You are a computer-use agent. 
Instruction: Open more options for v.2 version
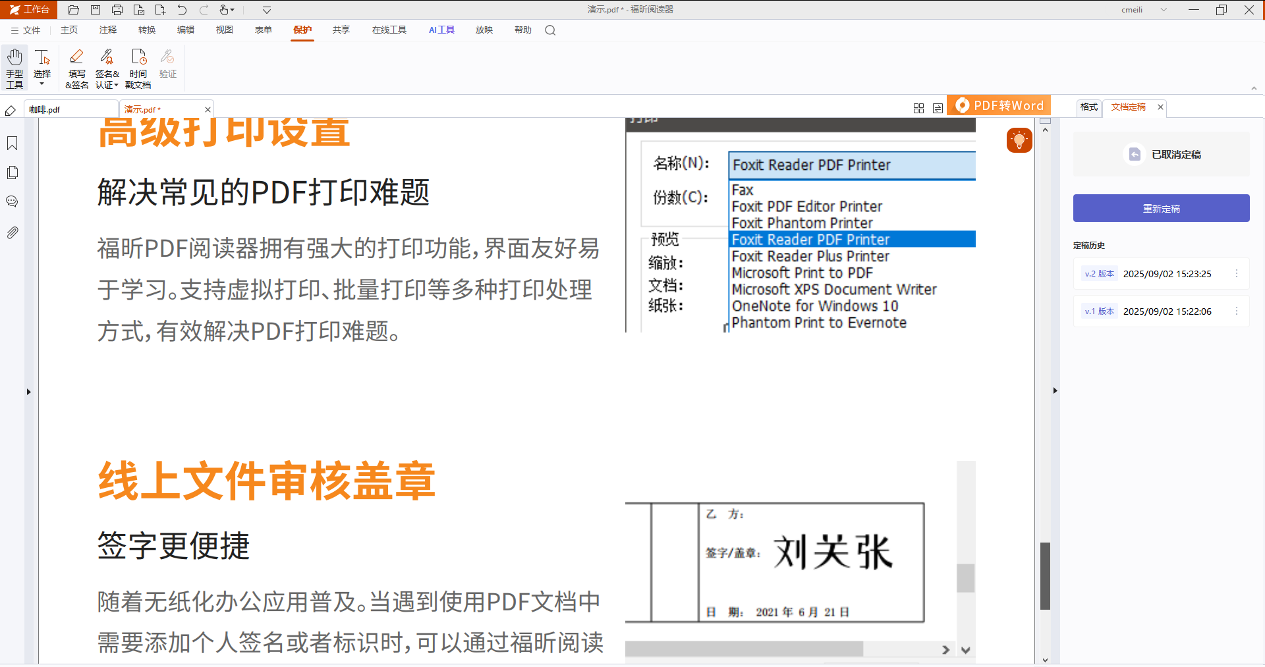1237,274
